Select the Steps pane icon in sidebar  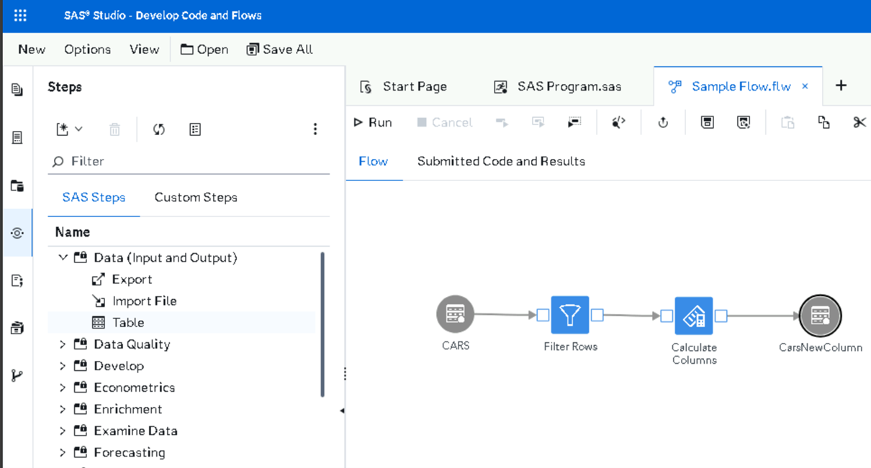coord(17,233)
